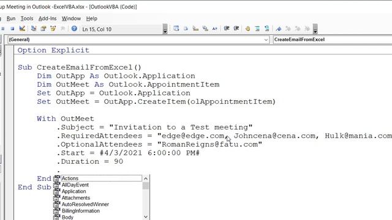Click Johncena@cena.com in the RequiredAttendees line
Image resolution: width=392 pixels, height=220 pixels.
(274, 136)
